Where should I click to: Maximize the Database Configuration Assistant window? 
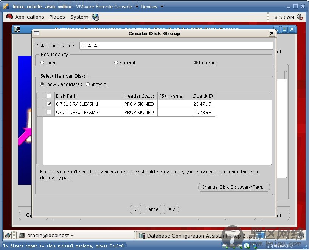coord(284,30)
